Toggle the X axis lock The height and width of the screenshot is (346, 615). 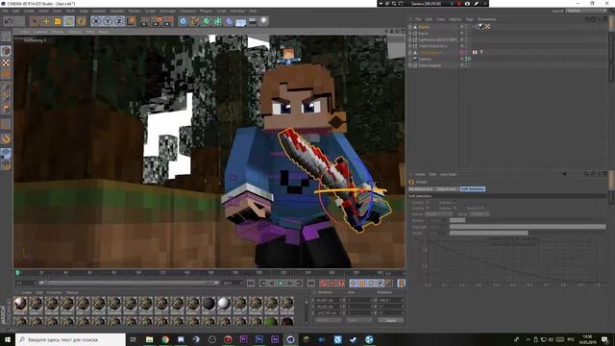click(x=96, y=21)
